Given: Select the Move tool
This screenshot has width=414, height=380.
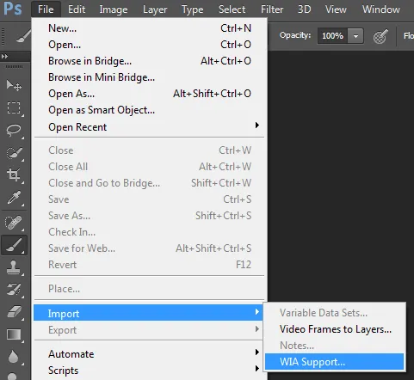Looking at the screenshot, I should tap(14, 85).
